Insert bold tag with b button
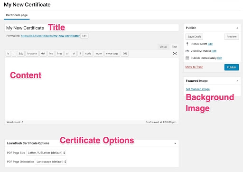This screenshot has height=172, width=243. tap(8, 54)
